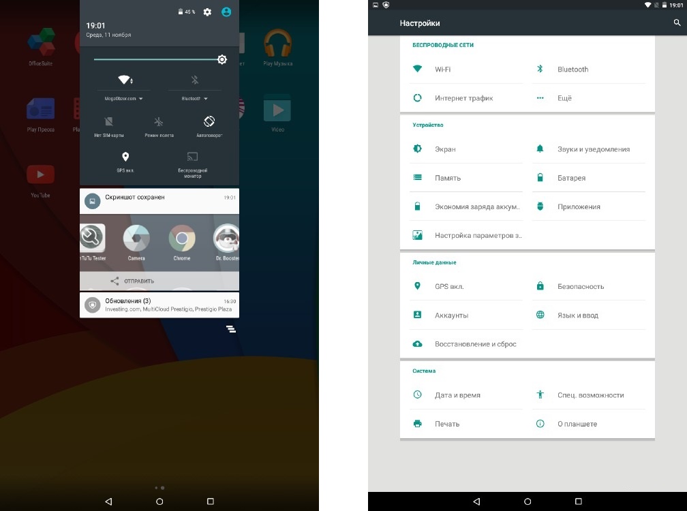
Task: Open 'Экономия заряда аккум..' settings
Action: pyautogui.click(x=466, y=206)
